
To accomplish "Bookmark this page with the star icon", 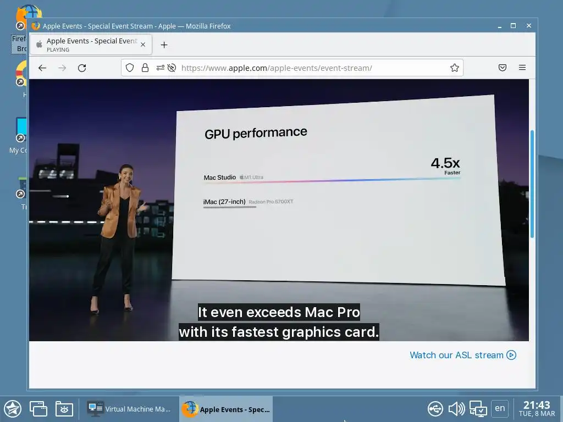I will [x=455, y=68].
